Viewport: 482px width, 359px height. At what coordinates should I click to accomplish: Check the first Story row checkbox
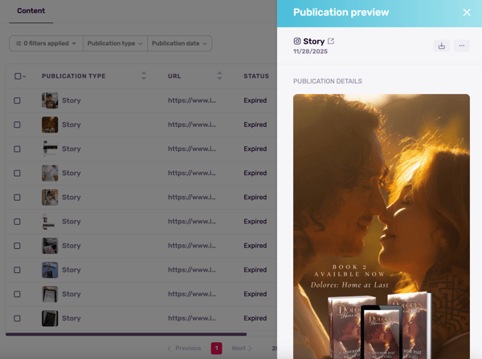point(18,100)
